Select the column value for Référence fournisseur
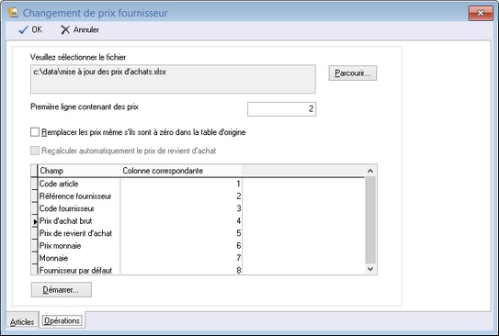The width and height of the screenshot is (499, 336). pyautogui.click(x=181, y=196)
